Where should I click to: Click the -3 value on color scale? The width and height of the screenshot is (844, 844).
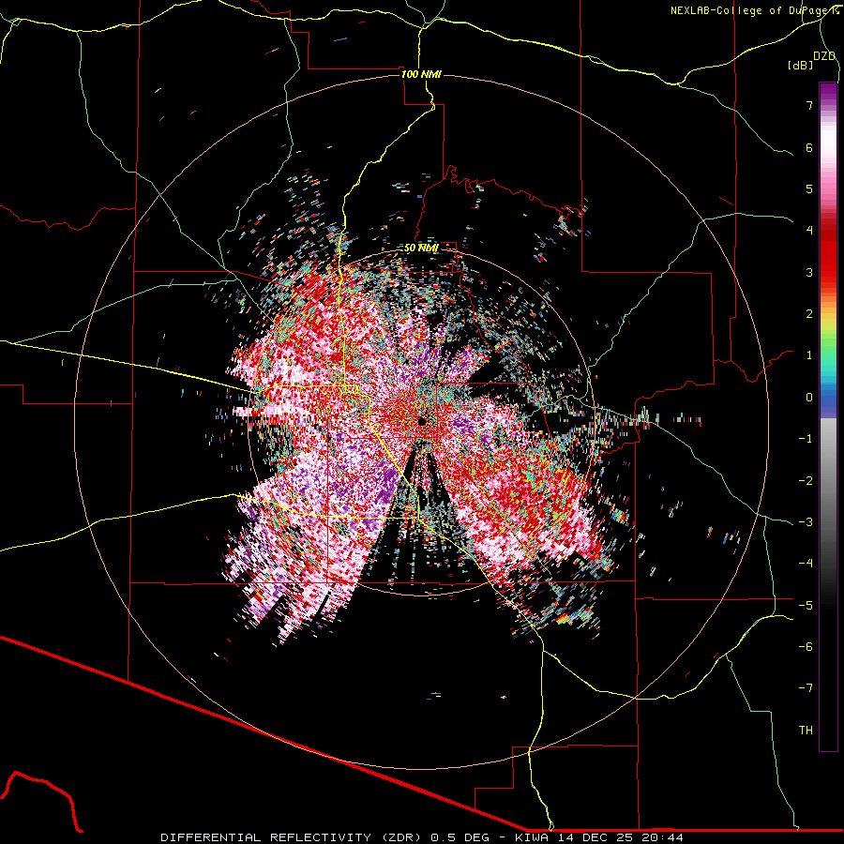(806, 521)
